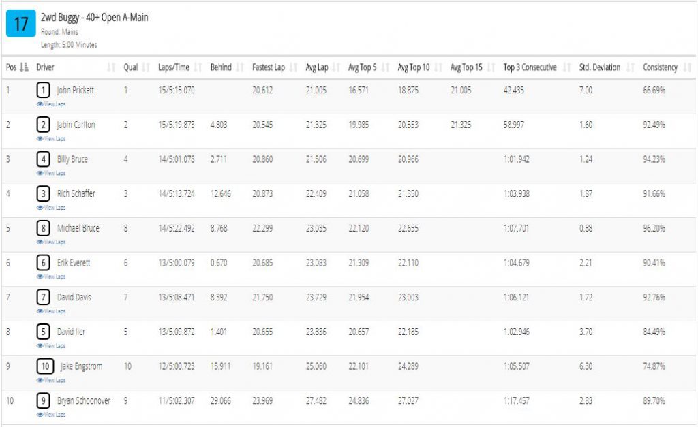
Task: Open View Laps under Bryan Schoonover
Action: tap(51, 415)
